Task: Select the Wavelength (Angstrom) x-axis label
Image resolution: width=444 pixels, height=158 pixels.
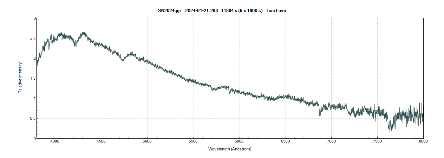Action: tap(230, 149)
